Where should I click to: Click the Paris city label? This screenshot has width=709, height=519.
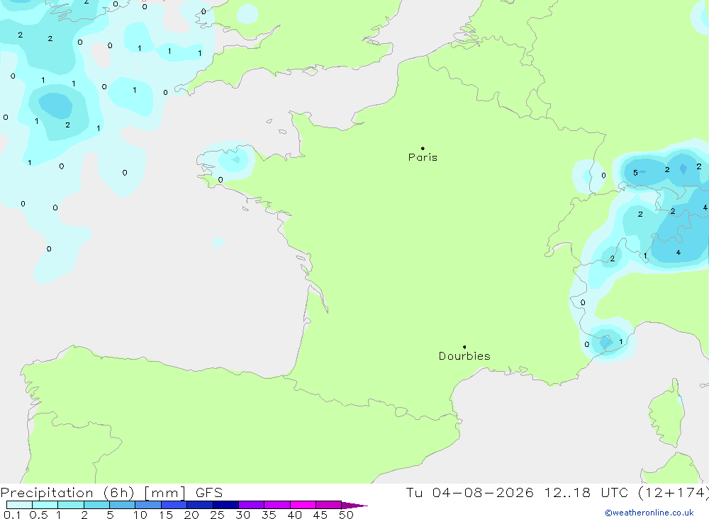tap(423, 157)
